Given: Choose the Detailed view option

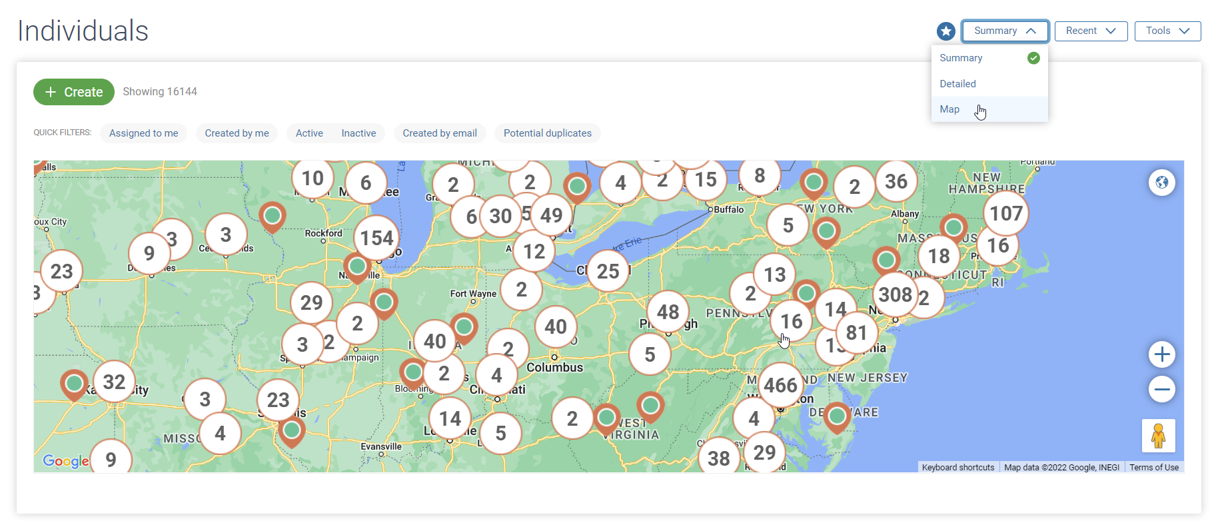Looking at the screenshot, I should (x=957, y=84).
